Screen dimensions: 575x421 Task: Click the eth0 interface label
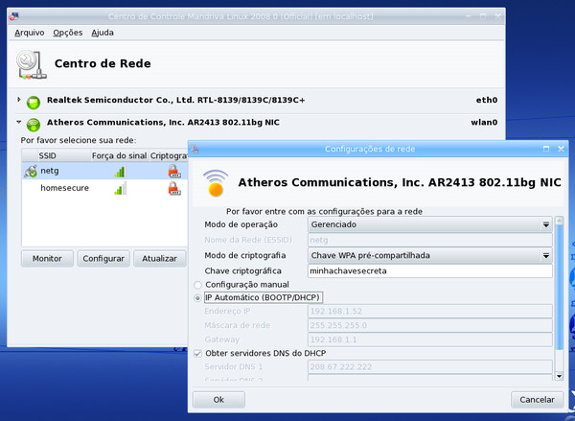tap(487, 100)
